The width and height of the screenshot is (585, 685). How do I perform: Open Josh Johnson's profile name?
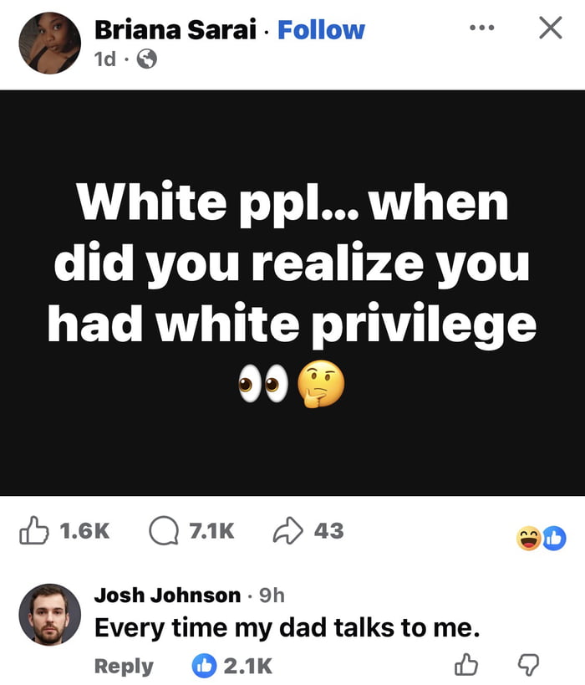click(x=167, y=595)
